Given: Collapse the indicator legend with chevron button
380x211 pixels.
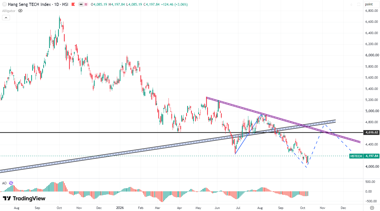Looking at the screenshot, I should click(x=6, y=18).
